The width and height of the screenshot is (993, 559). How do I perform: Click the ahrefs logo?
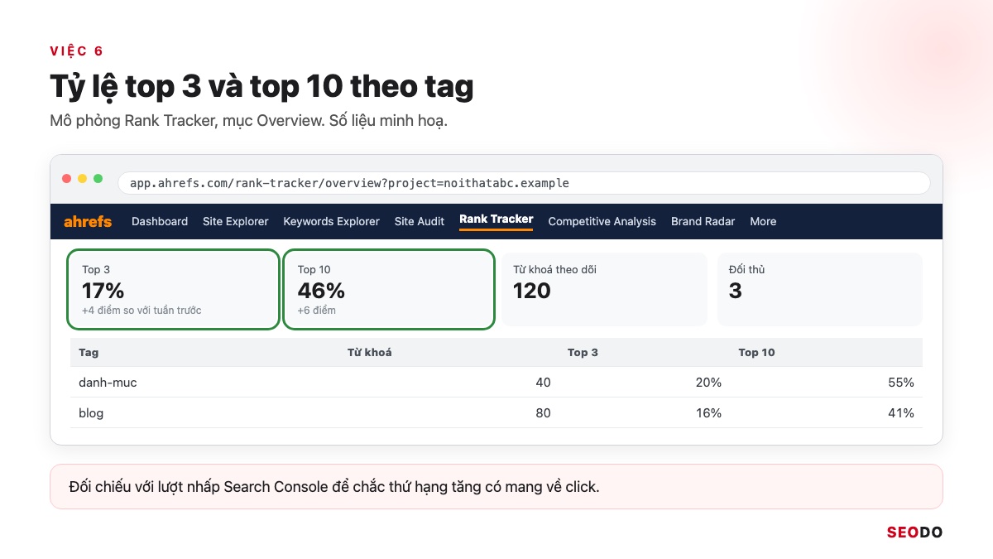88,221
